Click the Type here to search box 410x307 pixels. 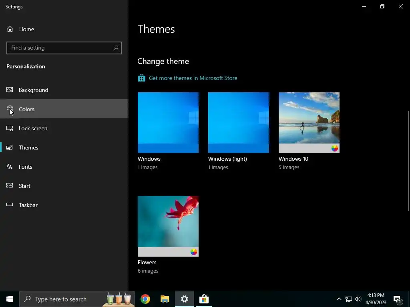point(77,299)
